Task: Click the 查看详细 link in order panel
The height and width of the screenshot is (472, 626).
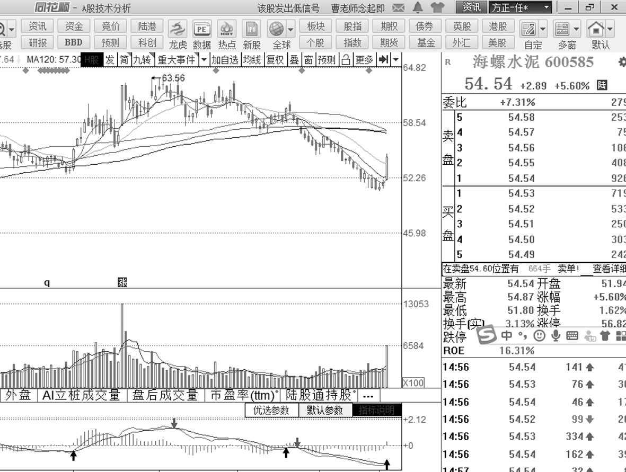Action: pos(609,269)
